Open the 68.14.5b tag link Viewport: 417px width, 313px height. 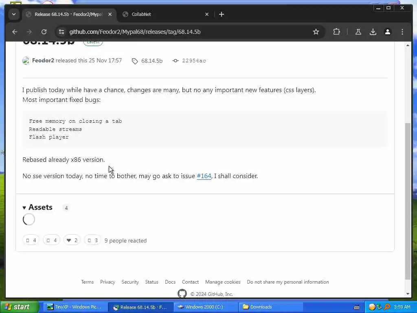pyautogui.click(x=151, y=61)
